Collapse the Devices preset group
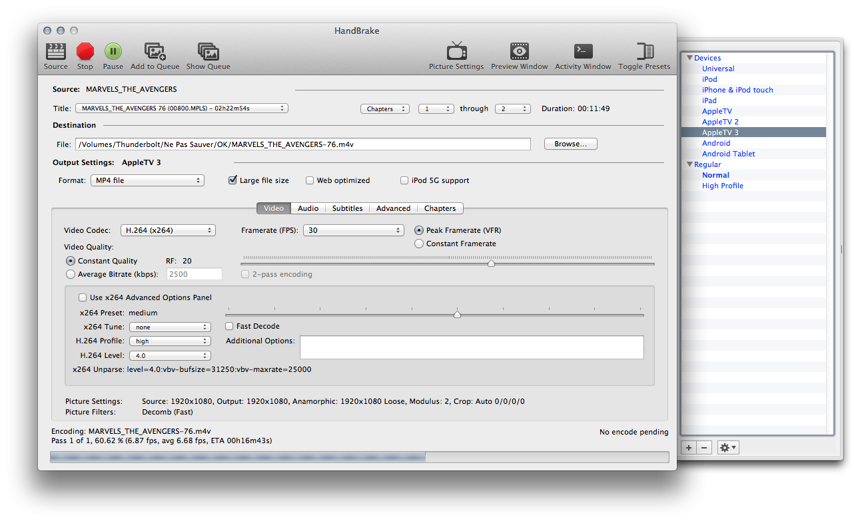This screenshot has height=523, width=854. coord(689,58)
